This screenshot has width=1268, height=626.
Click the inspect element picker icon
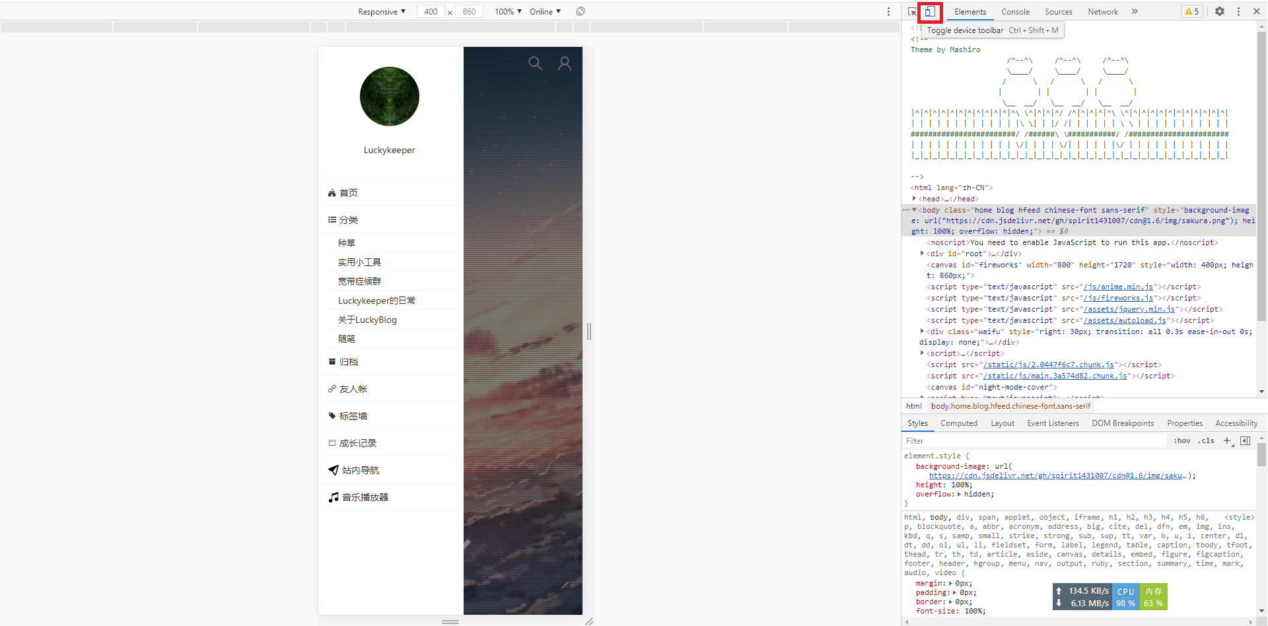click(x=912, y=12)
